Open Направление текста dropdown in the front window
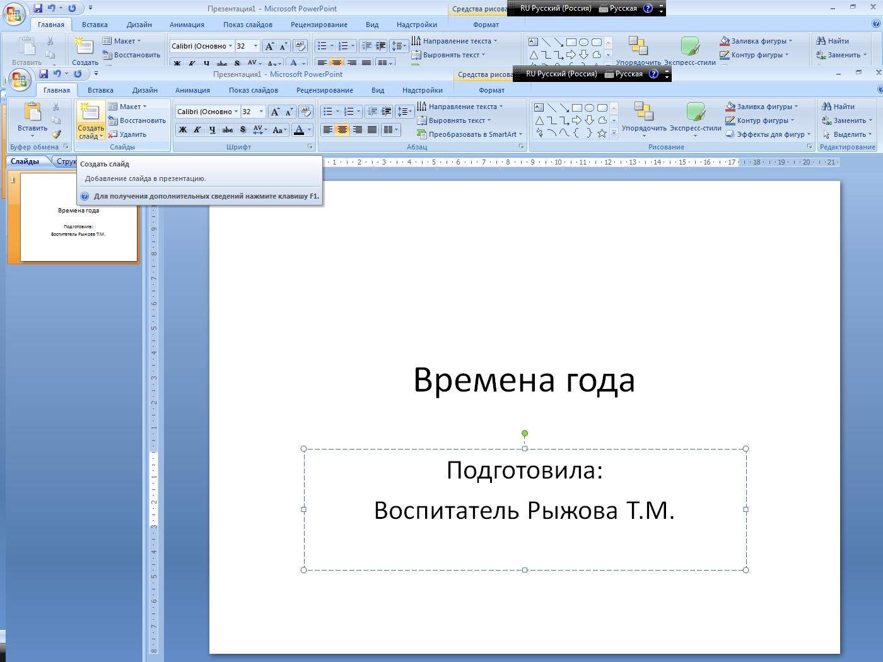The width and height of the screenshot is (883, 662). 460,107
